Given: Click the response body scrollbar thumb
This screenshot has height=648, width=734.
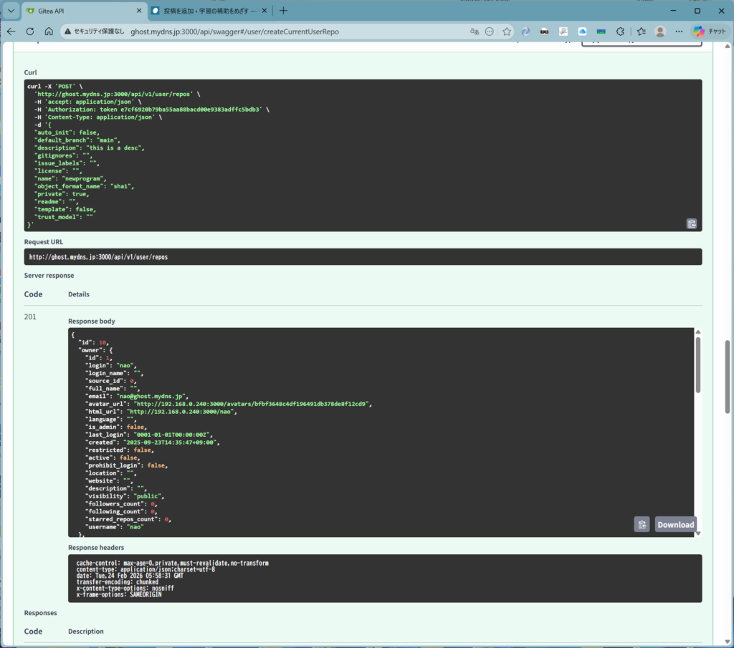Looking at the screenshot, I should 698,364.
